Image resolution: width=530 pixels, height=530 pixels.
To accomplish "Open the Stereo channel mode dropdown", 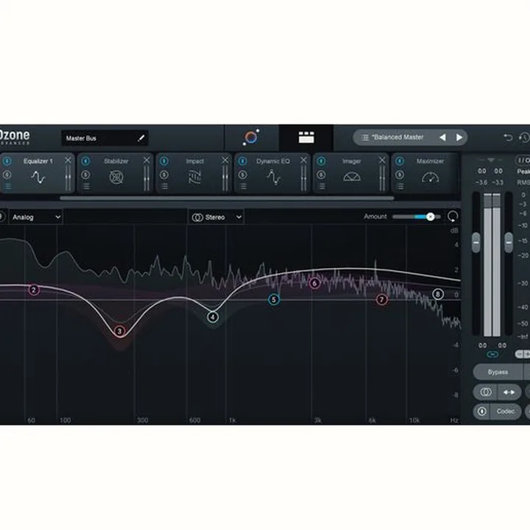I will pos(216,217).
